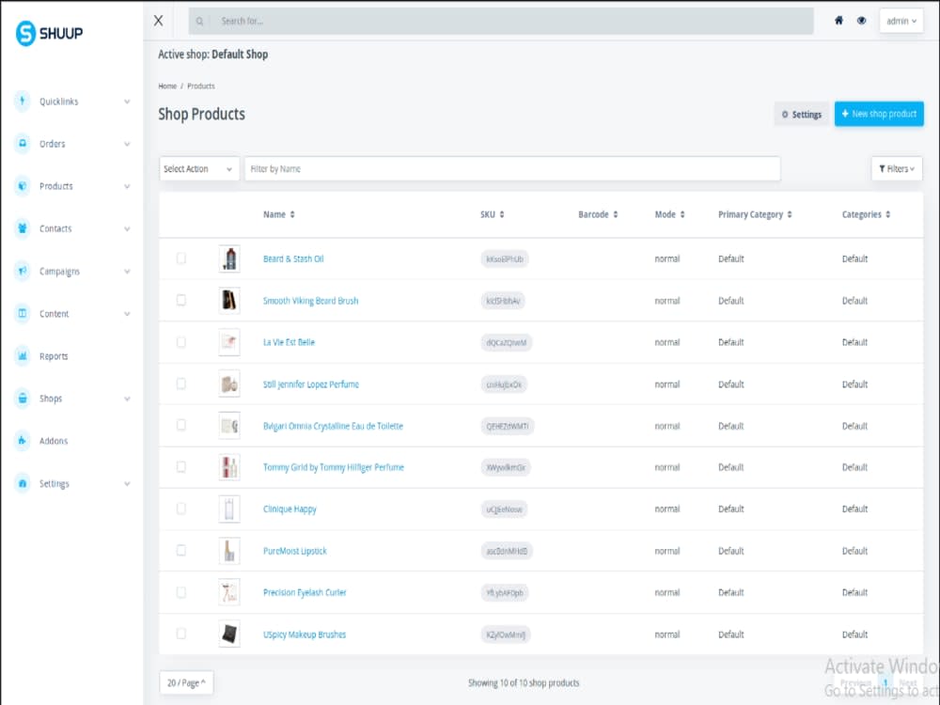This screenshot has width=940, height=705.
Task: Check the Clinique Happy checkbox
Action: [181, 509]
